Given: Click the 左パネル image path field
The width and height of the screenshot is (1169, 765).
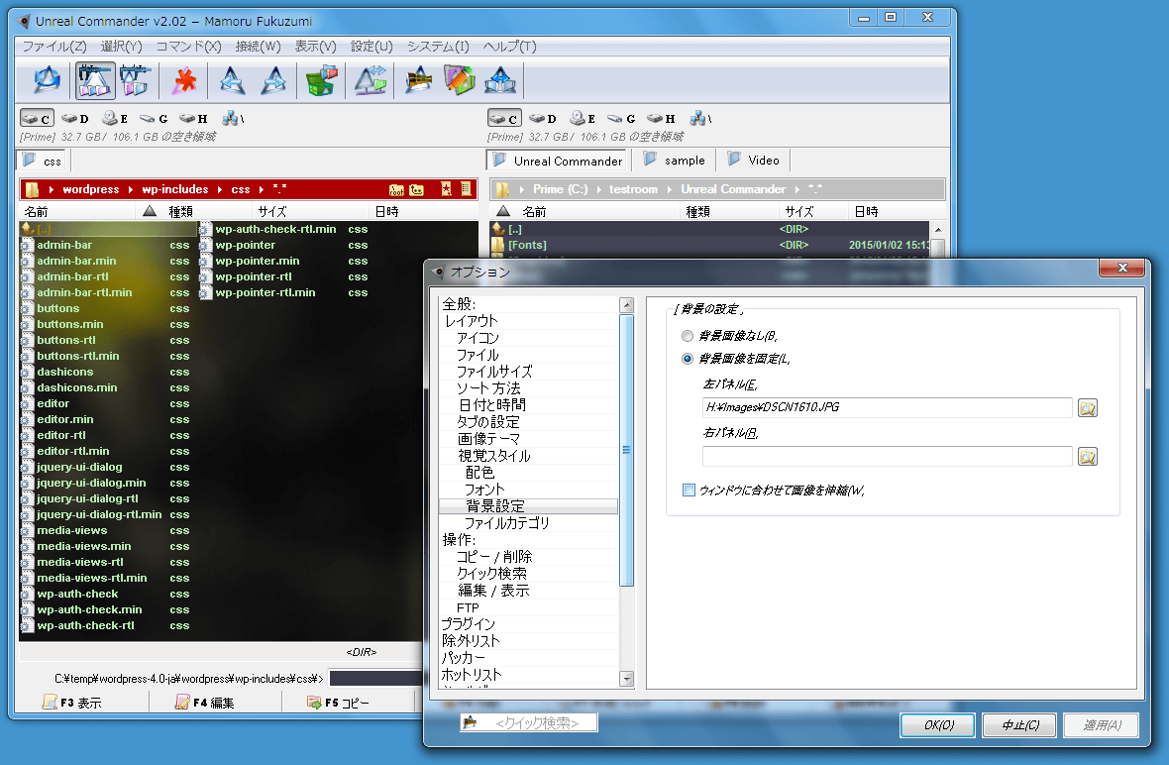Looking at the screenshot, I should 888,408.
